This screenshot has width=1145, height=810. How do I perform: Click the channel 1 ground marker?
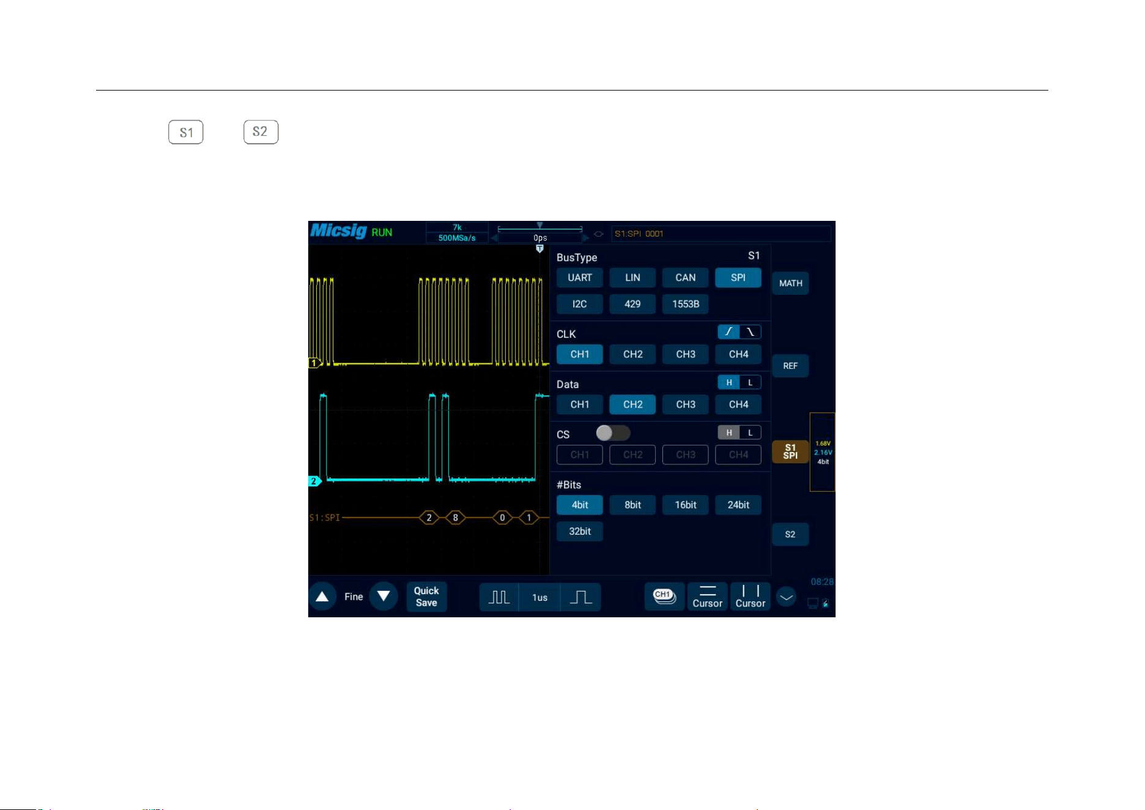tap(314, 363)
